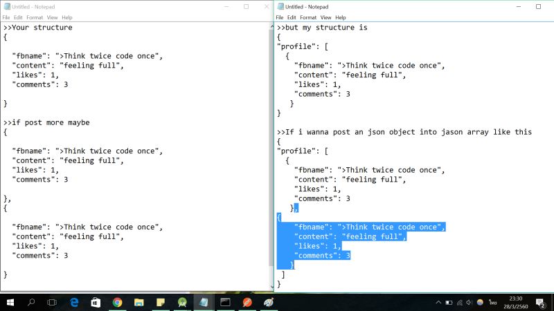The image size is (554, 311).
Task: Open View menu in left Notepad
Action: [53, 17]
